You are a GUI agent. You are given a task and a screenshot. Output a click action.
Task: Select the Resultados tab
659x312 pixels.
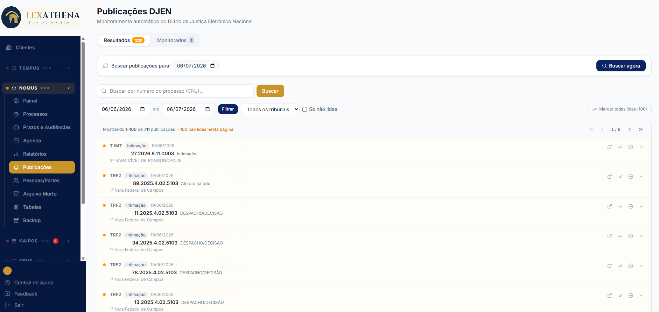pos(124,40)
